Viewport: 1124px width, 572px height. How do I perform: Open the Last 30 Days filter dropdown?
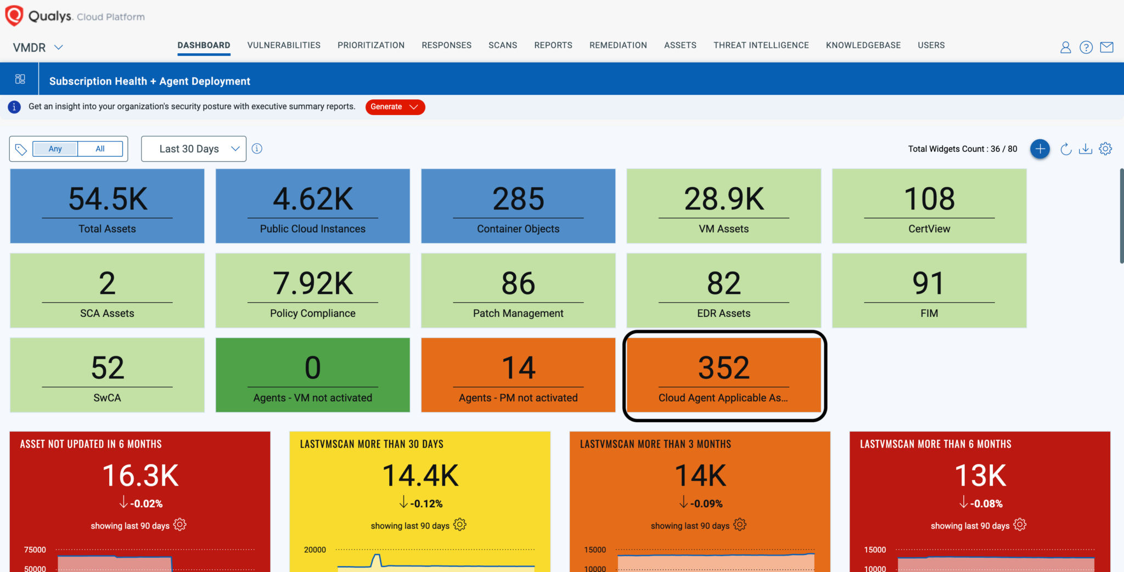(x=193, y=149)
